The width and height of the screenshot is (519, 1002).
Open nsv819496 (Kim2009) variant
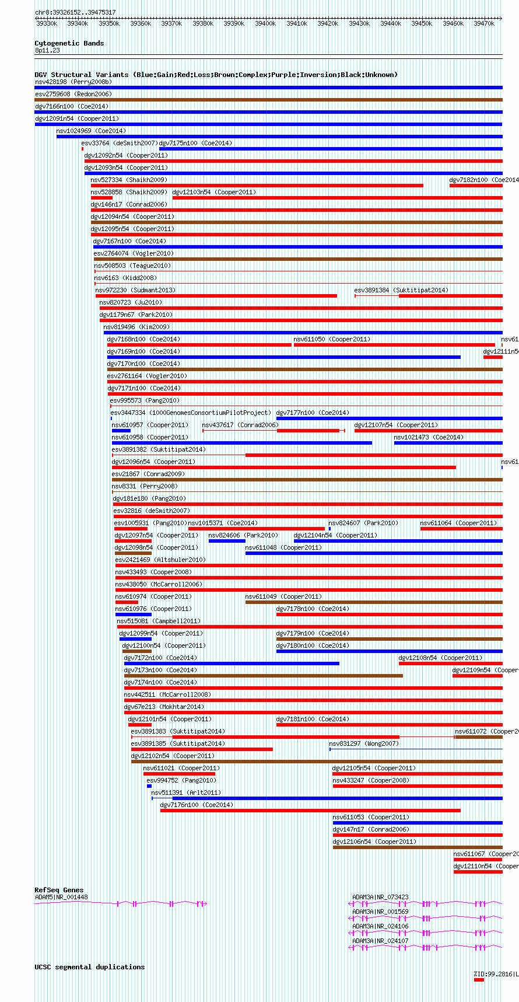[136, 327]
